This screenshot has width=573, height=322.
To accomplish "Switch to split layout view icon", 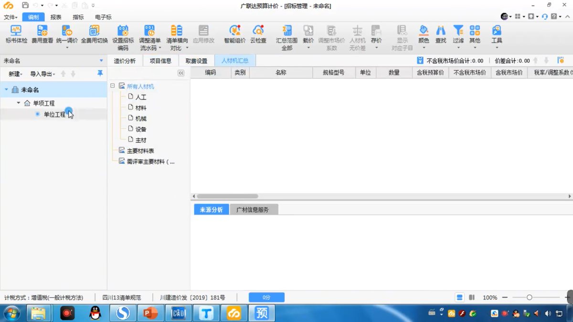I will pos(472,297).
